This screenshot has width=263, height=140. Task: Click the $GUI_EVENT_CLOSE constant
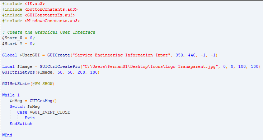pyautogui.click(x=50, y=112)
